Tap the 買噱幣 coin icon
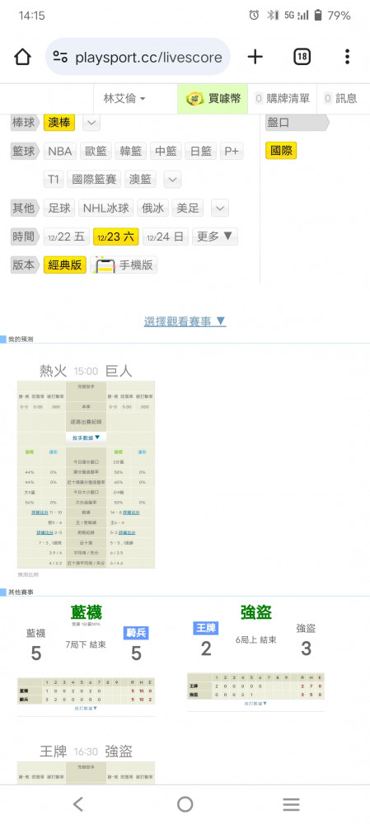Screen dimensions: 370x824 click(196, 98)
